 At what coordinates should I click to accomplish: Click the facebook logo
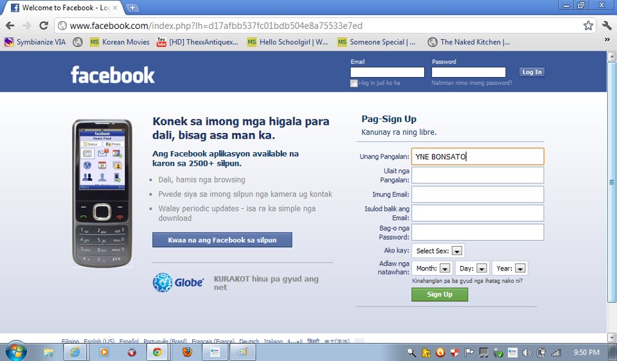coord(112,75)
